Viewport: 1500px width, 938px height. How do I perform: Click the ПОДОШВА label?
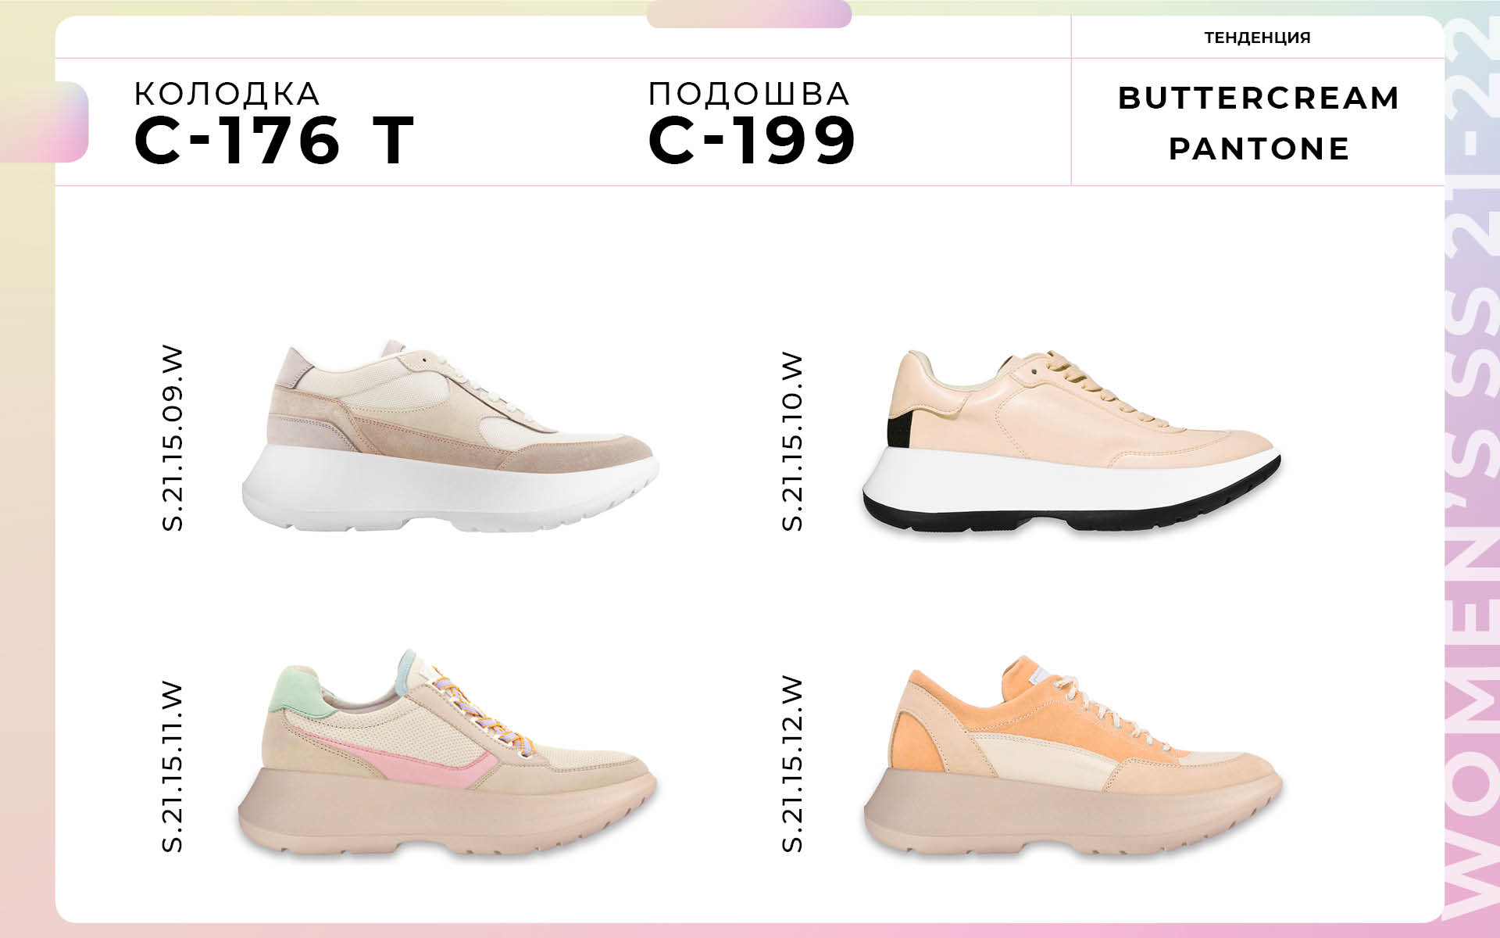pyautogui.click(x=749, y=94)
